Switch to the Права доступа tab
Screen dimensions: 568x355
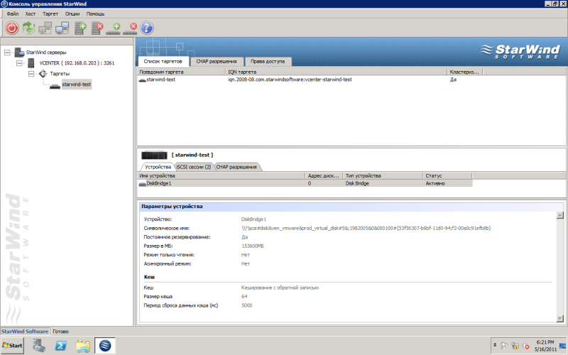[268, 62]
